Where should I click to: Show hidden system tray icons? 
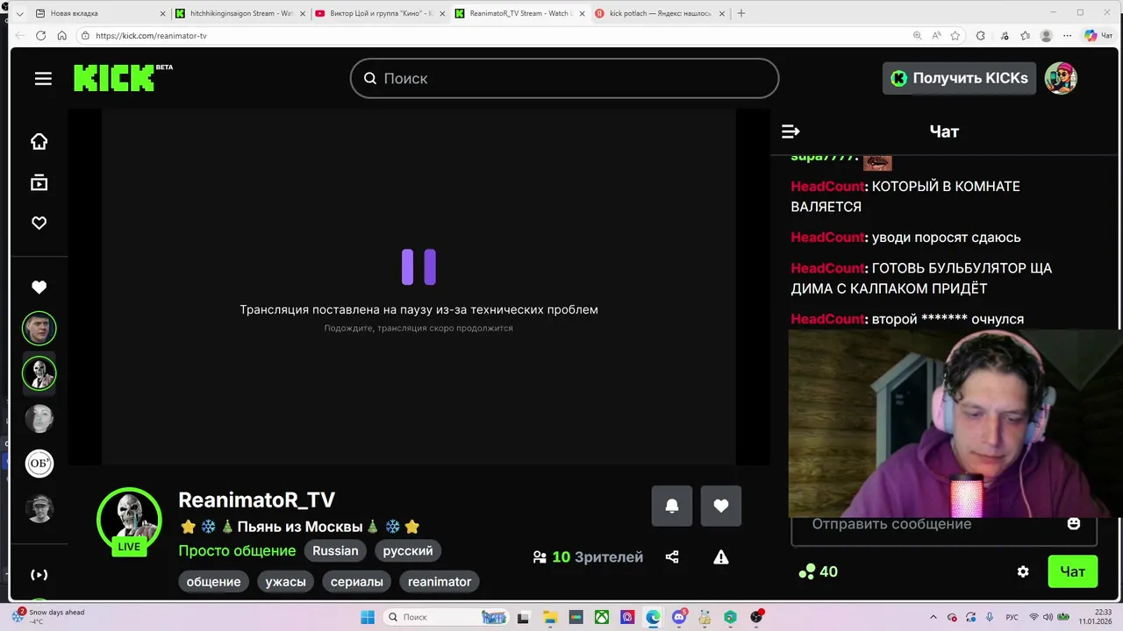tap(933, 617)
